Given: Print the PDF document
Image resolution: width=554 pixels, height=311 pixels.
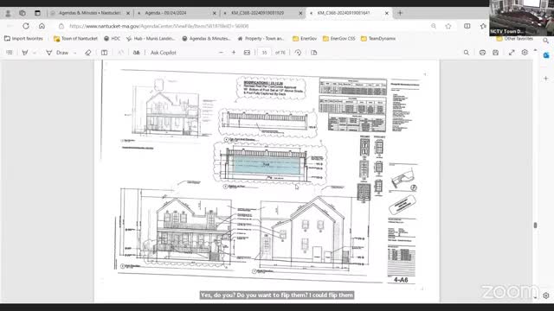Looking at the screenshot, I should coord(482,53).
